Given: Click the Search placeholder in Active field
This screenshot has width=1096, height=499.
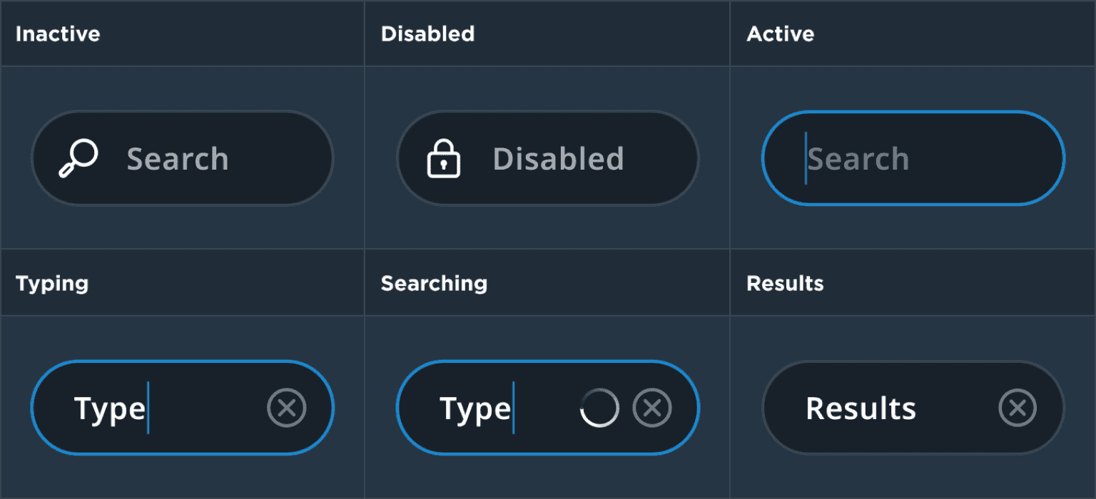Looking at the screenshot, I should point(859,159).
